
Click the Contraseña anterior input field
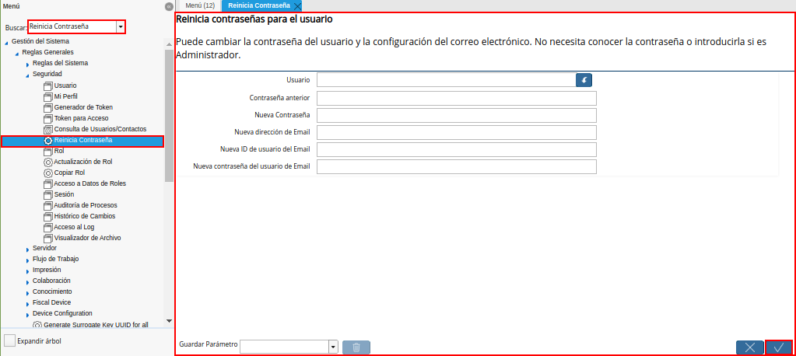point(457,99)
